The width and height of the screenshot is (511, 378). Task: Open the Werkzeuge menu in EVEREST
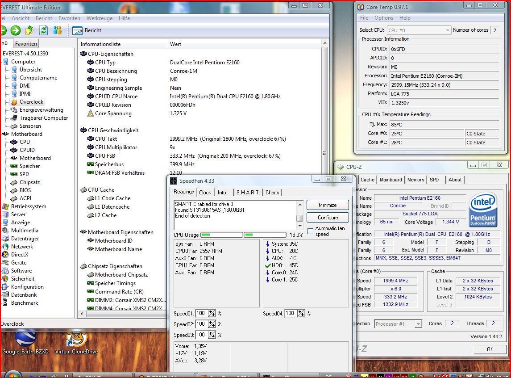pos(100,18)
